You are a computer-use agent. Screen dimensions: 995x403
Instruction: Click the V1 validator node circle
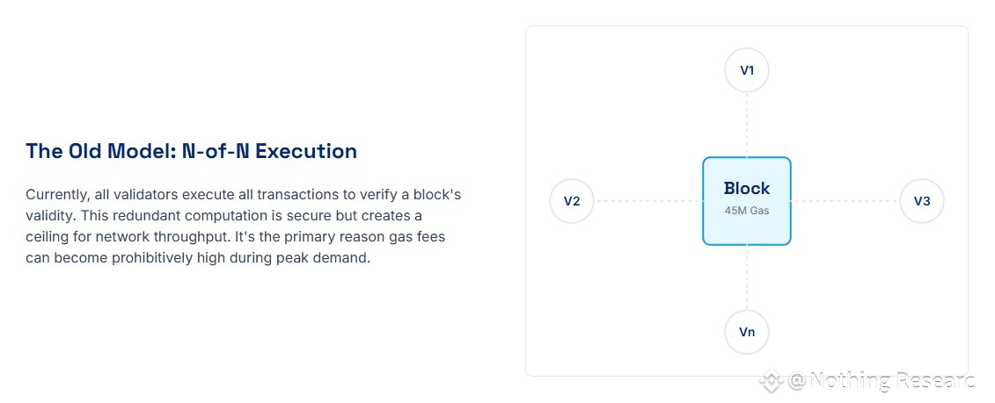pyautogui.click(x=747, y=70)
